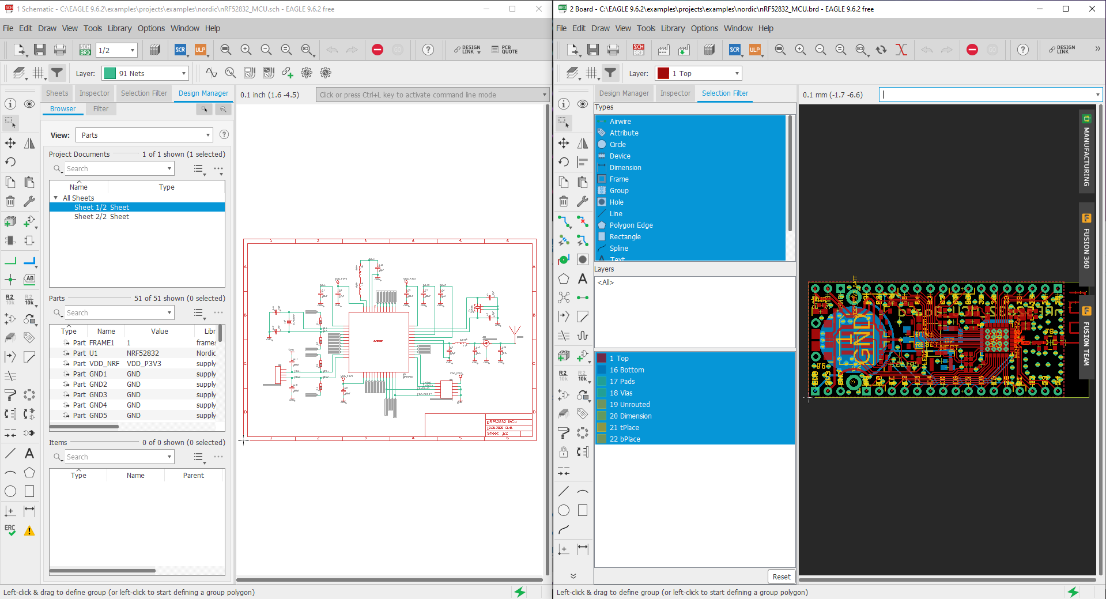This screenshot has height=599, width=1106.
Task: Select the Text tool in board palette
Action: 583,279
